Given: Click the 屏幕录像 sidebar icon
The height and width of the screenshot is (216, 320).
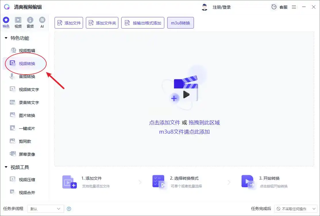Looking at the screenshot, I should [x=13, y=154].
